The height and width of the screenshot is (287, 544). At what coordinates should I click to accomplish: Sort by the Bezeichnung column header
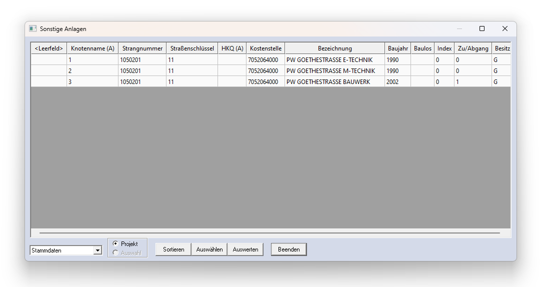click(x=334, y=48)
